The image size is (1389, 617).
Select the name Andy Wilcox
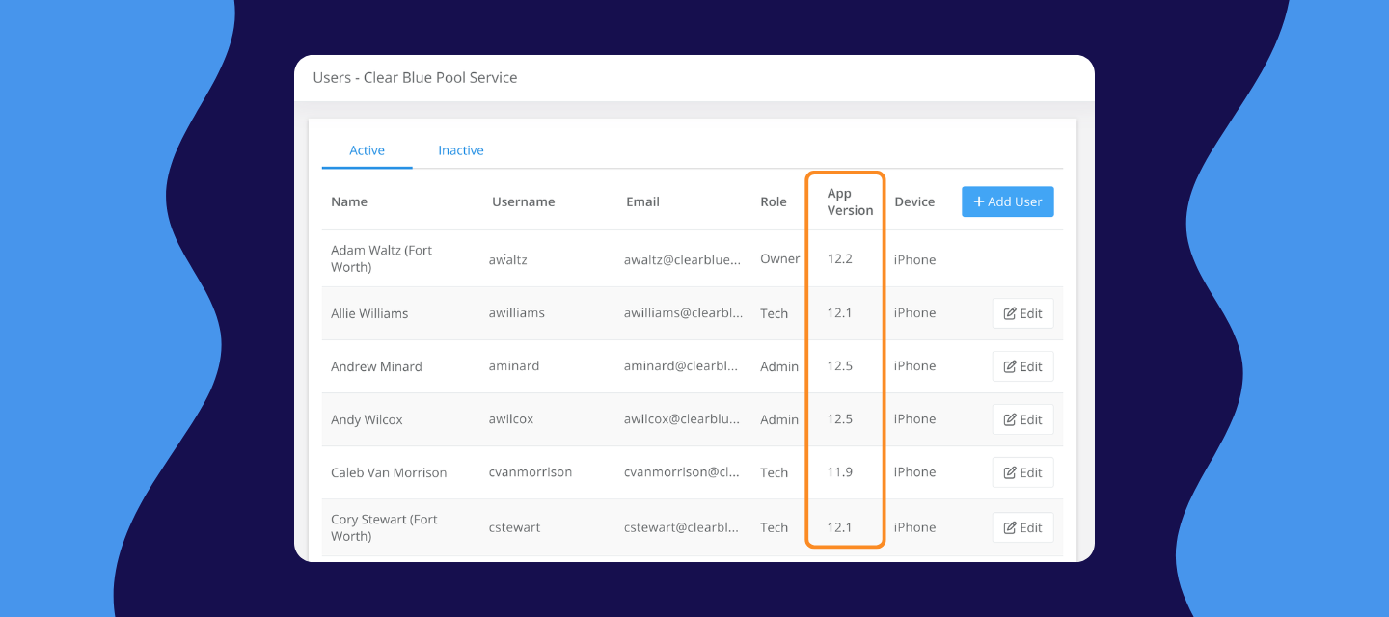(x=367, y=419)
